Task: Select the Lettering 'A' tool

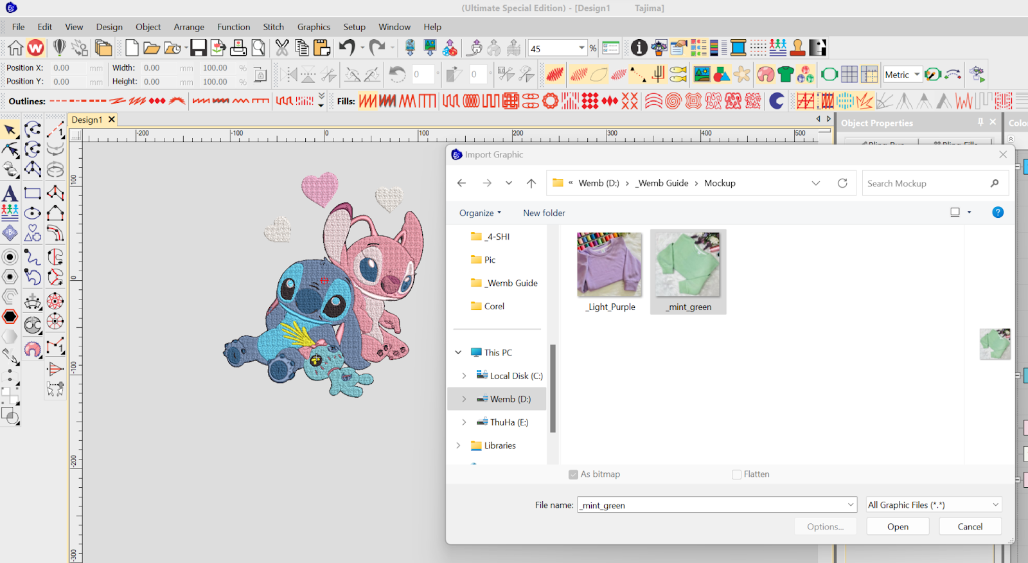Action: coord(10,193)
